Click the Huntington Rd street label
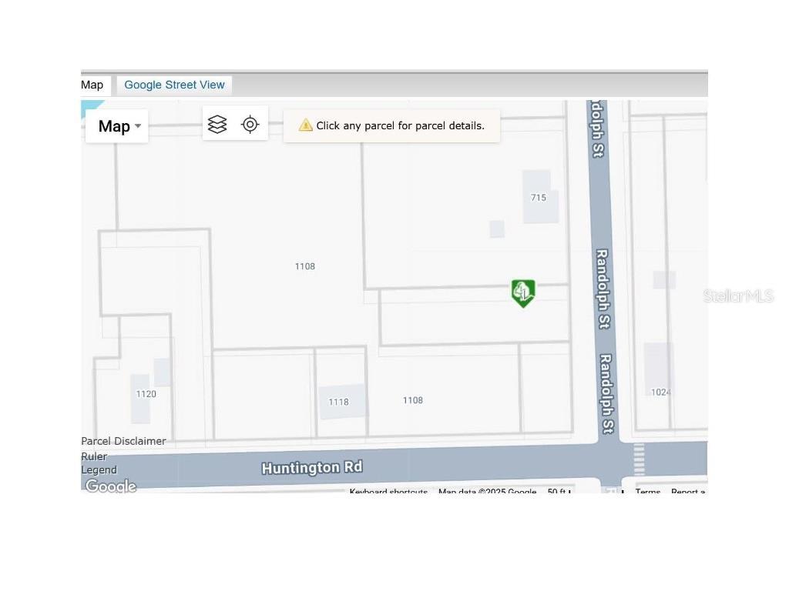 click(x=311, y=467)
